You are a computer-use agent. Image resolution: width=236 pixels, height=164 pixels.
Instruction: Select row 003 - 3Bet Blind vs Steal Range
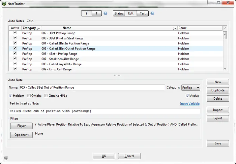click(116, 38)
